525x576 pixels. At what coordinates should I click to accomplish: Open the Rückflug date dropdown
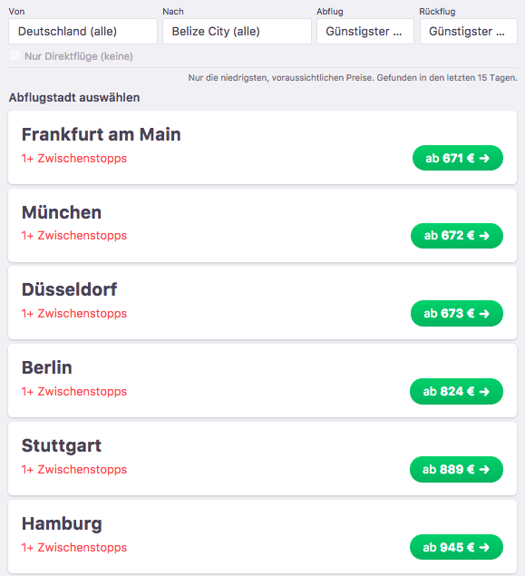469,31
